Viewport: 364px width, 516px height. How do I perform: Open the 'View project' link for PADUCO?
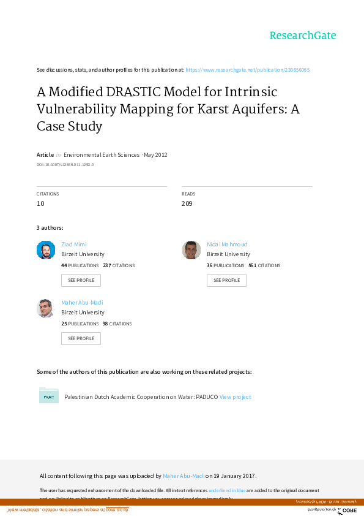click(x=235, y=396)
